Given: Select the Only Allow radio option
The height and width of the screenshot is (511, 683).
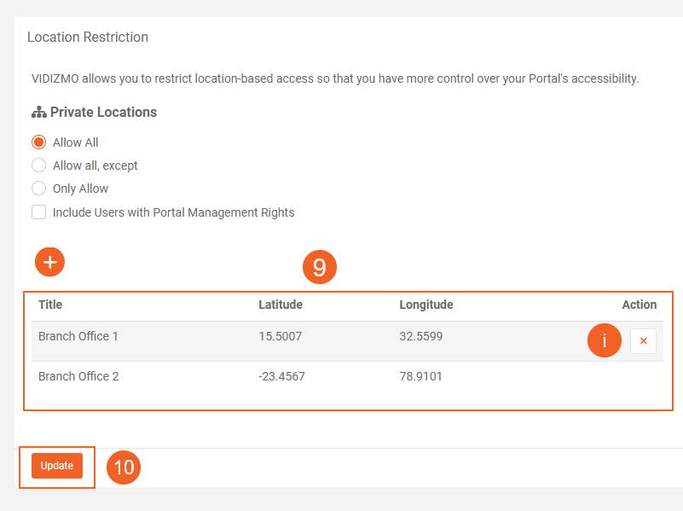Looking at the screenshot, I should click(x=38, y=189).
